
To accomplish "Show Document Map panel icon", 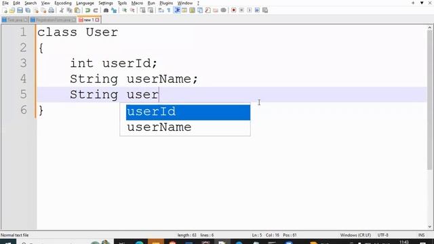I will (192, 11).
